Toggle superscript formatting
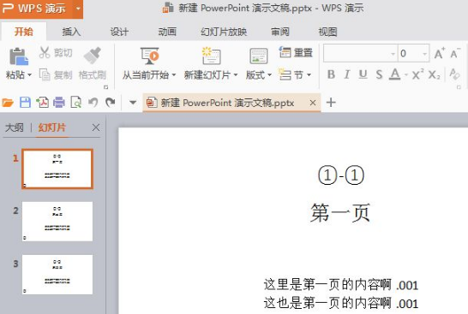This screenshot has height=314, width=468. (418, 74)
